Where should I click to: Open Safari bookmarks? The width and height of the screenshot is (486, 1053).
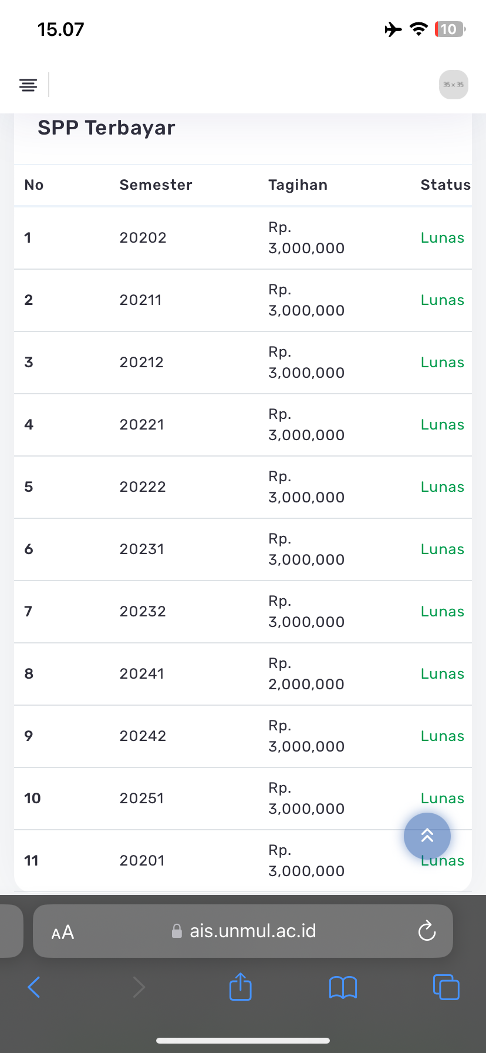[343, 987]
